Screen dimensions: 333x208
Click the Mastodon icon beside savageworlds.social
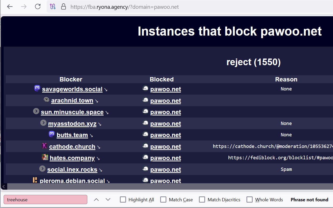37,88
